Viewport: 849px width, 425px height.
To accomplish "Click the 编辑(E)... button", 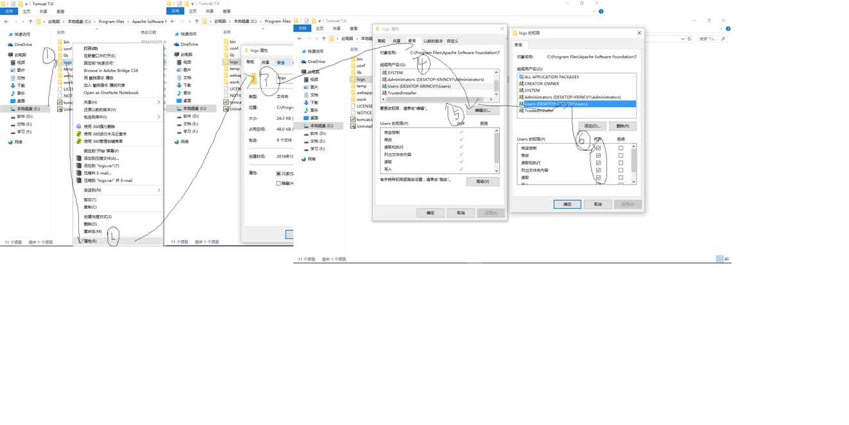I will click(483, 110).
